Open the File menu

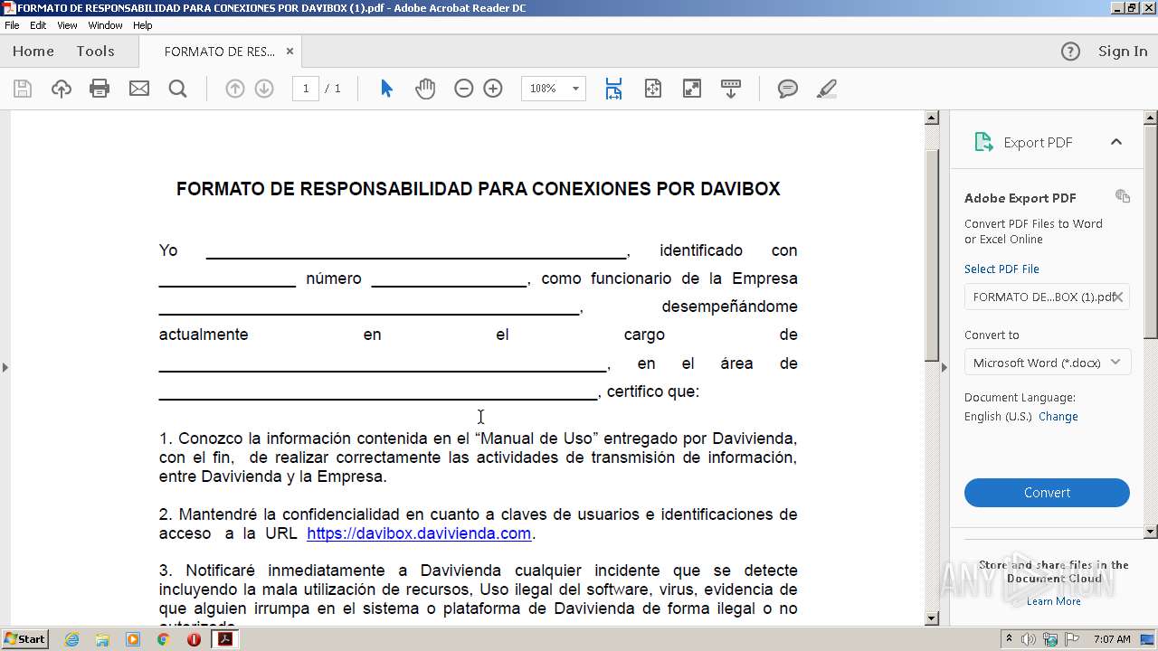pyautogui.click(x=12, y=25)
